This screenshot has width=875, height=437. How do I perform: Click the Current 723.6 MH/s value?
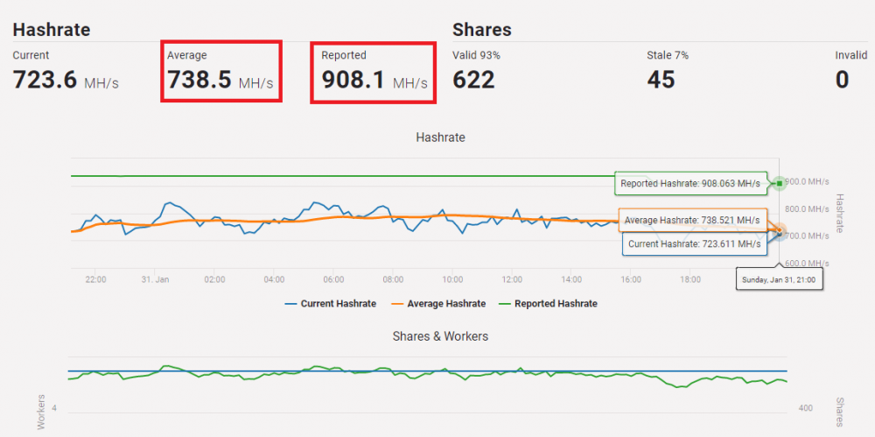click(66, 81)
